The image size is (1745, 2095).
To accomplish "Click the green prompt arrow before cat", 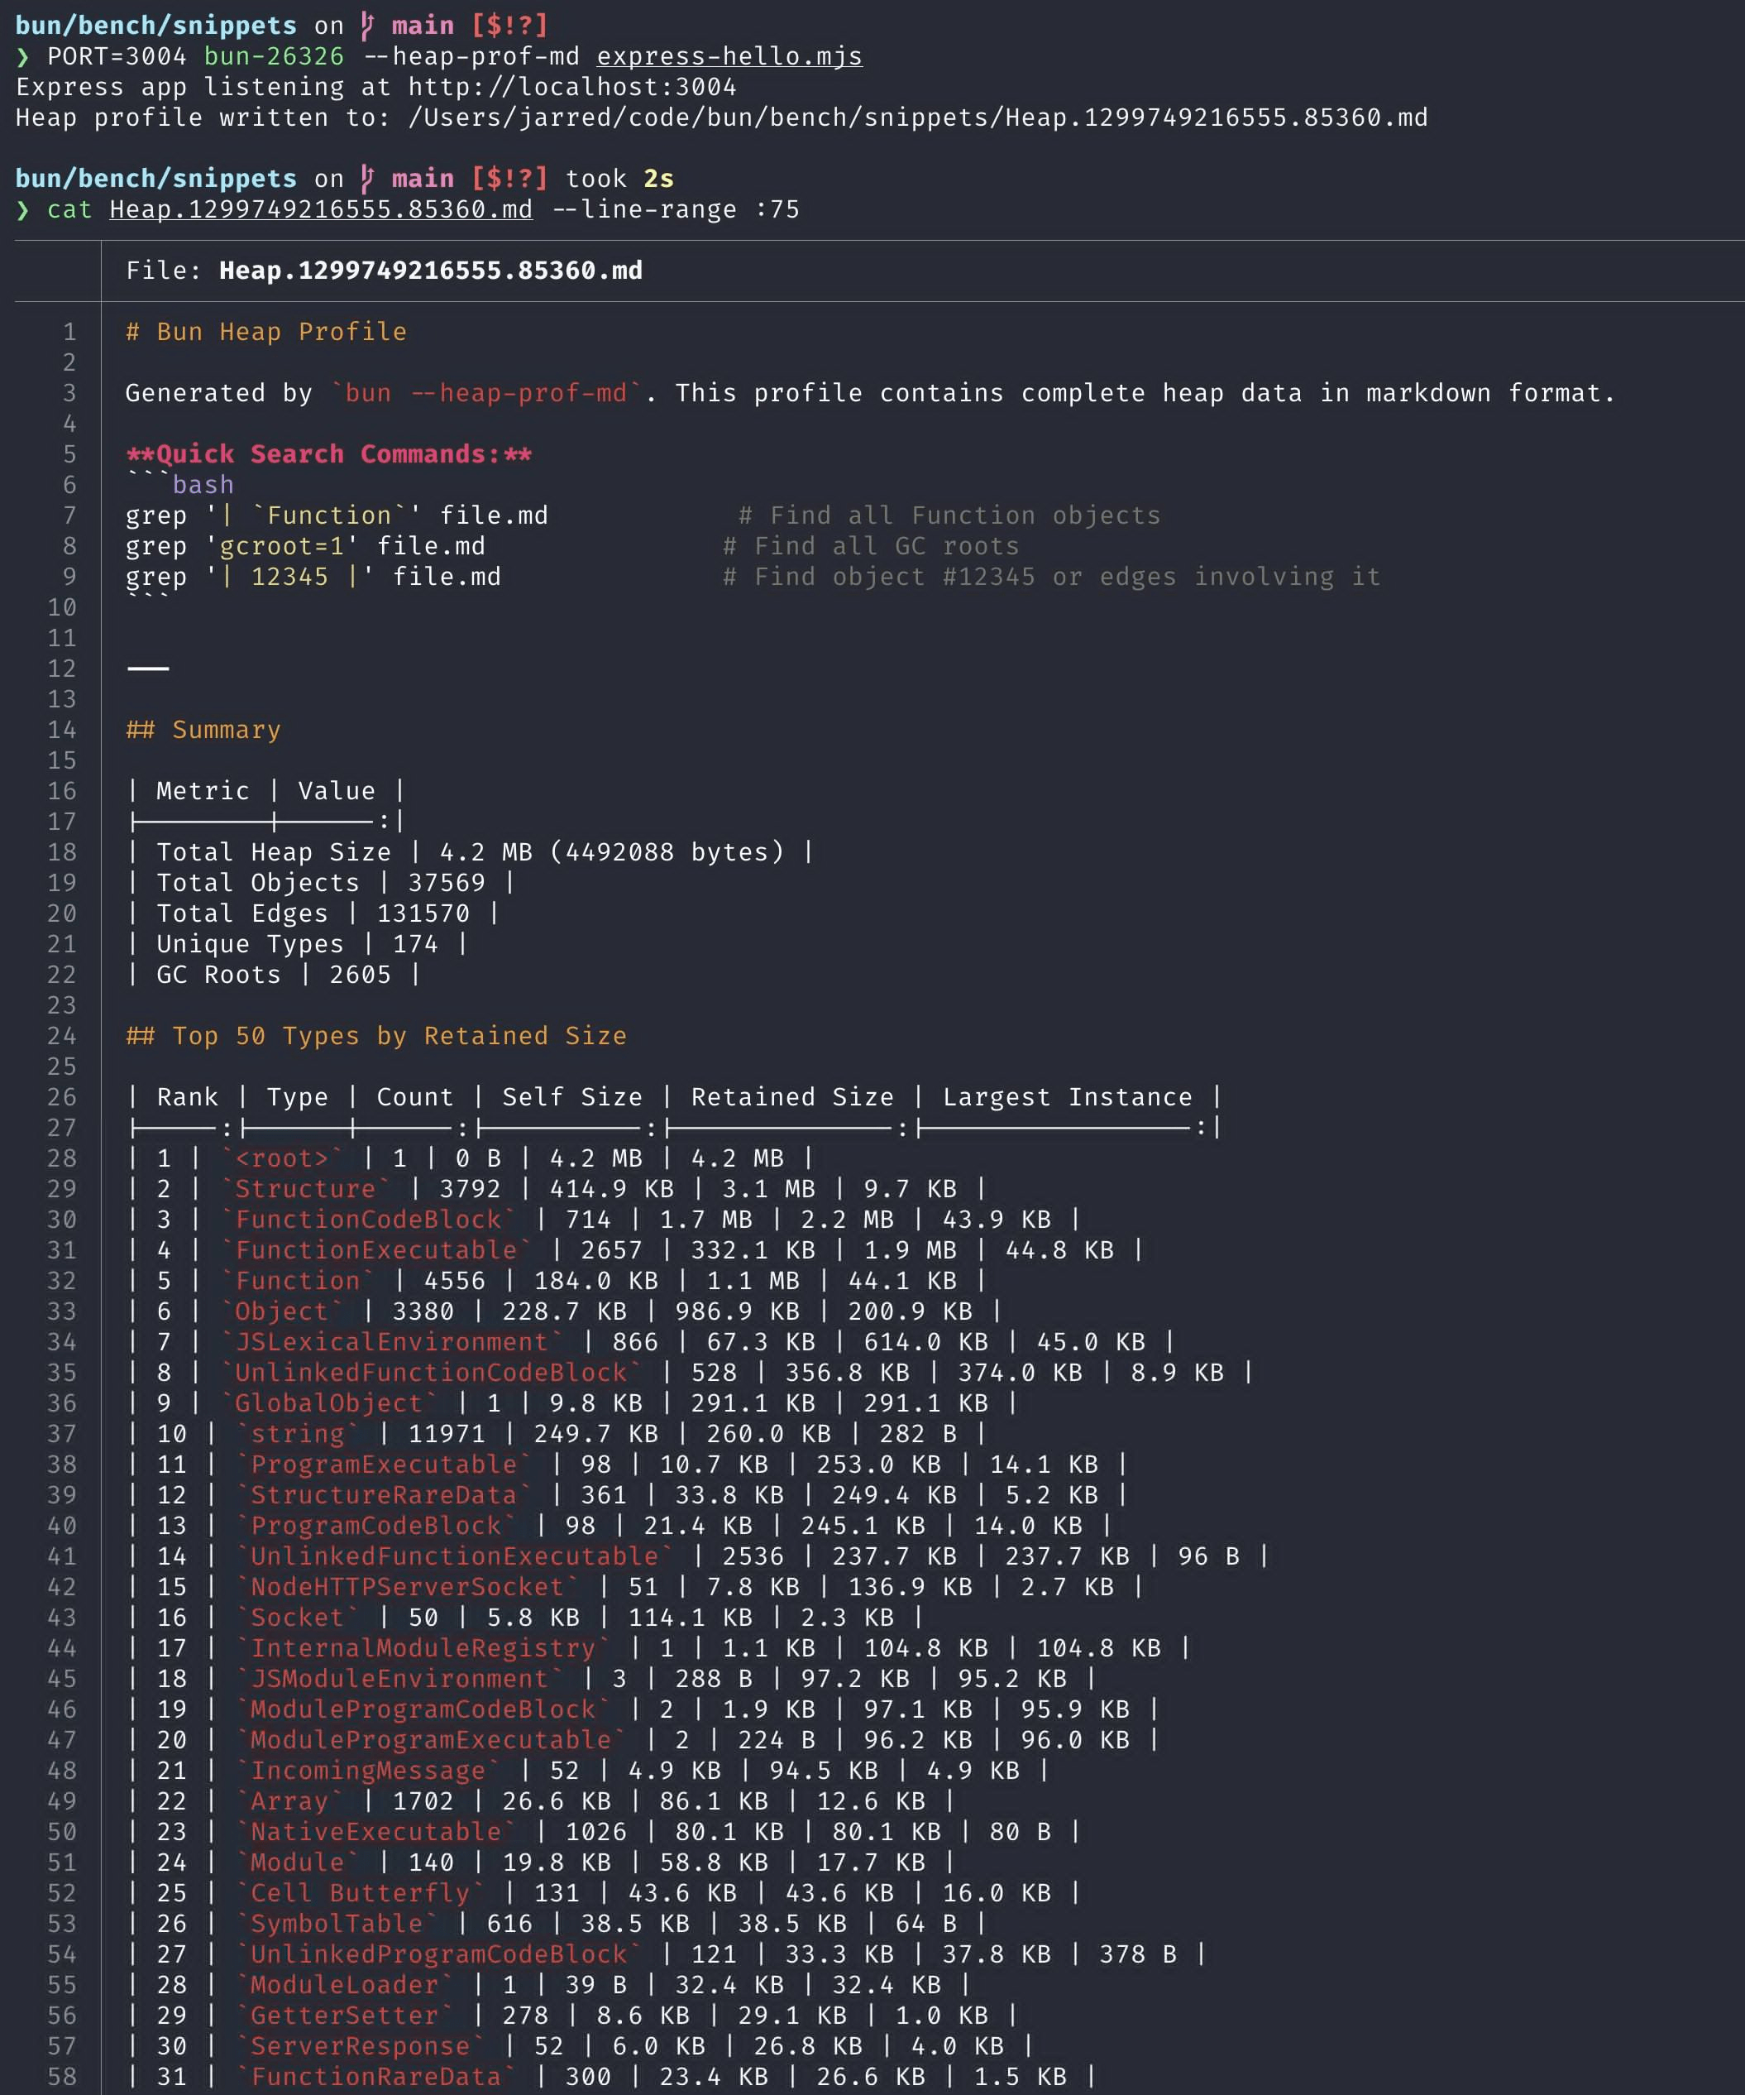I will click(23, 209).
